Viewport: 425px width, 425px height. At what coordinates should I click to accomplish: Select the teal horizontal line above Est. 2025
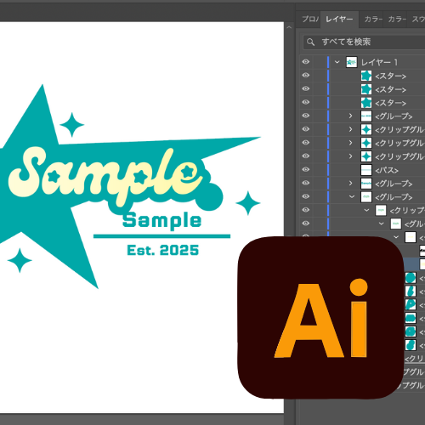coord(161,236)
